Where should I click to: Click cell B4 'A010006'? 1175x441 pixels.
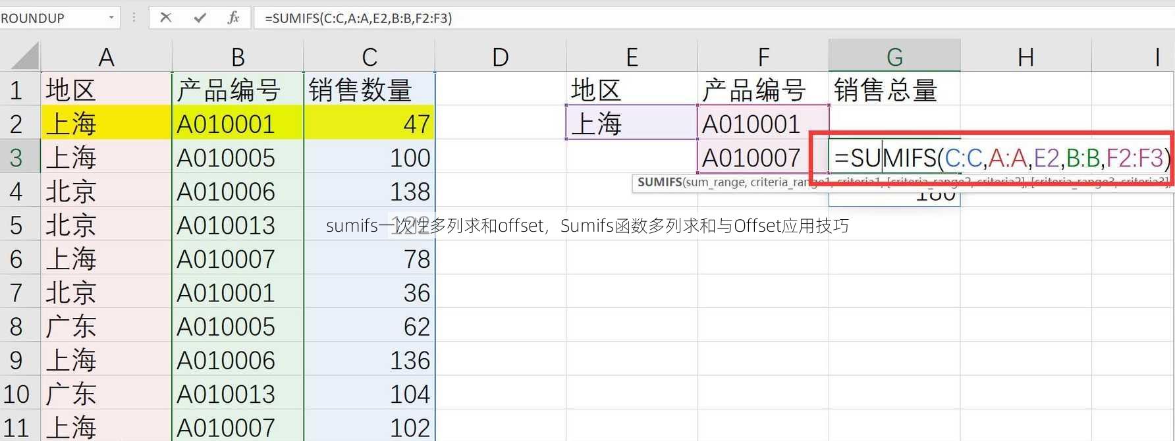coord(238,191)
